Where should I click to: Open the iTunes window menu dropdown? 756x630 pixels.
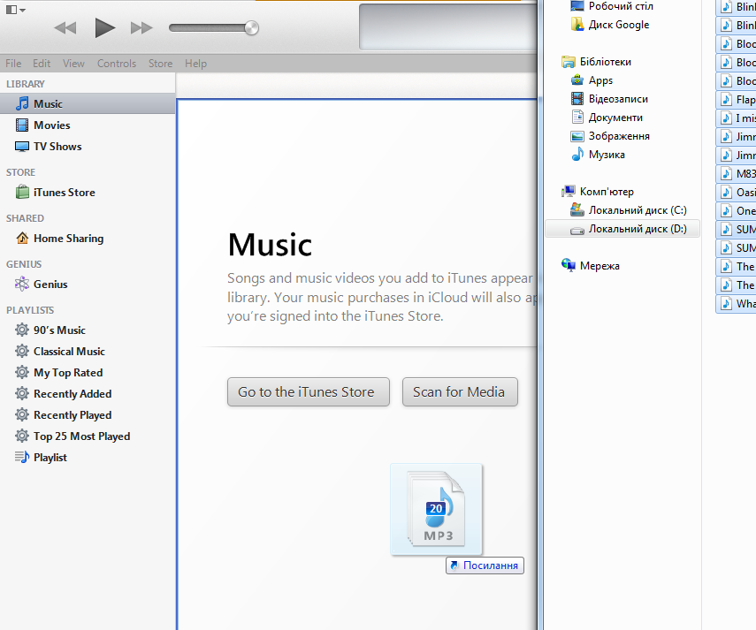pos(14,9)
